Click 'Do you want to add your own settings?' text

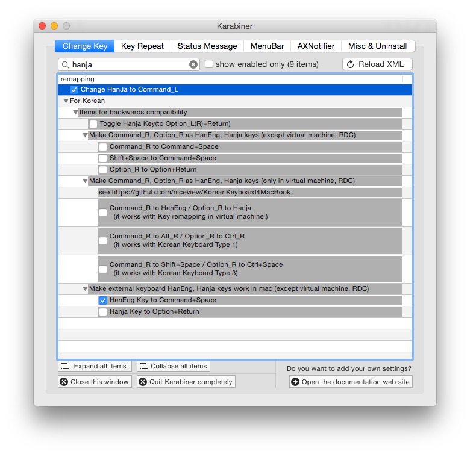pos(349,368)
